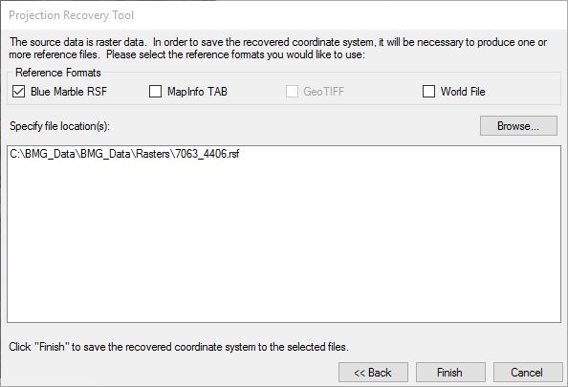Screen dimensions: 568x387
Task: Click the Projection Recovery Tool title bar
Action: click(284, 15)
